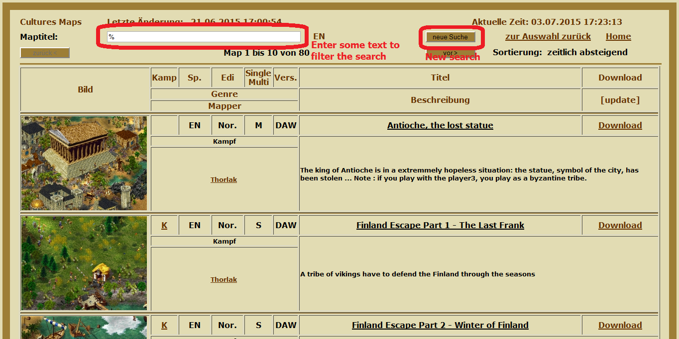Click the Single Multi column header
679x339 pixels.
pyautogui.click(x=258, y=78)
